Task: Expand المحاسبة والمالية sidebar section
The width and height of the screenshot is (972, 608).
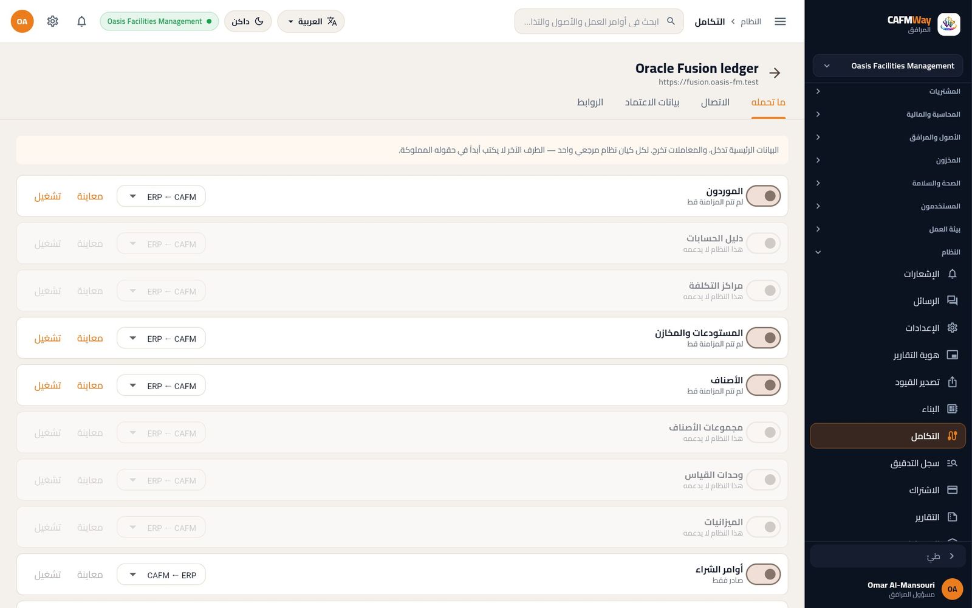Action: coord(888,114)
